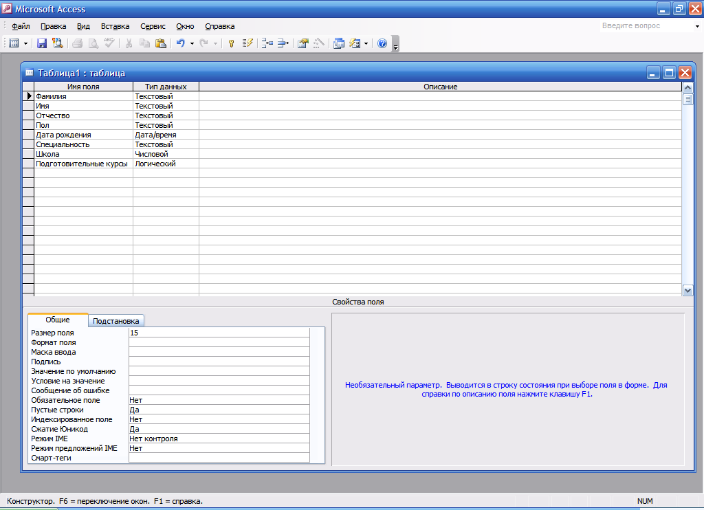Open the help question dropdown arrow
The width and height of the screenshot is (704, 510).
coord(697,26)
